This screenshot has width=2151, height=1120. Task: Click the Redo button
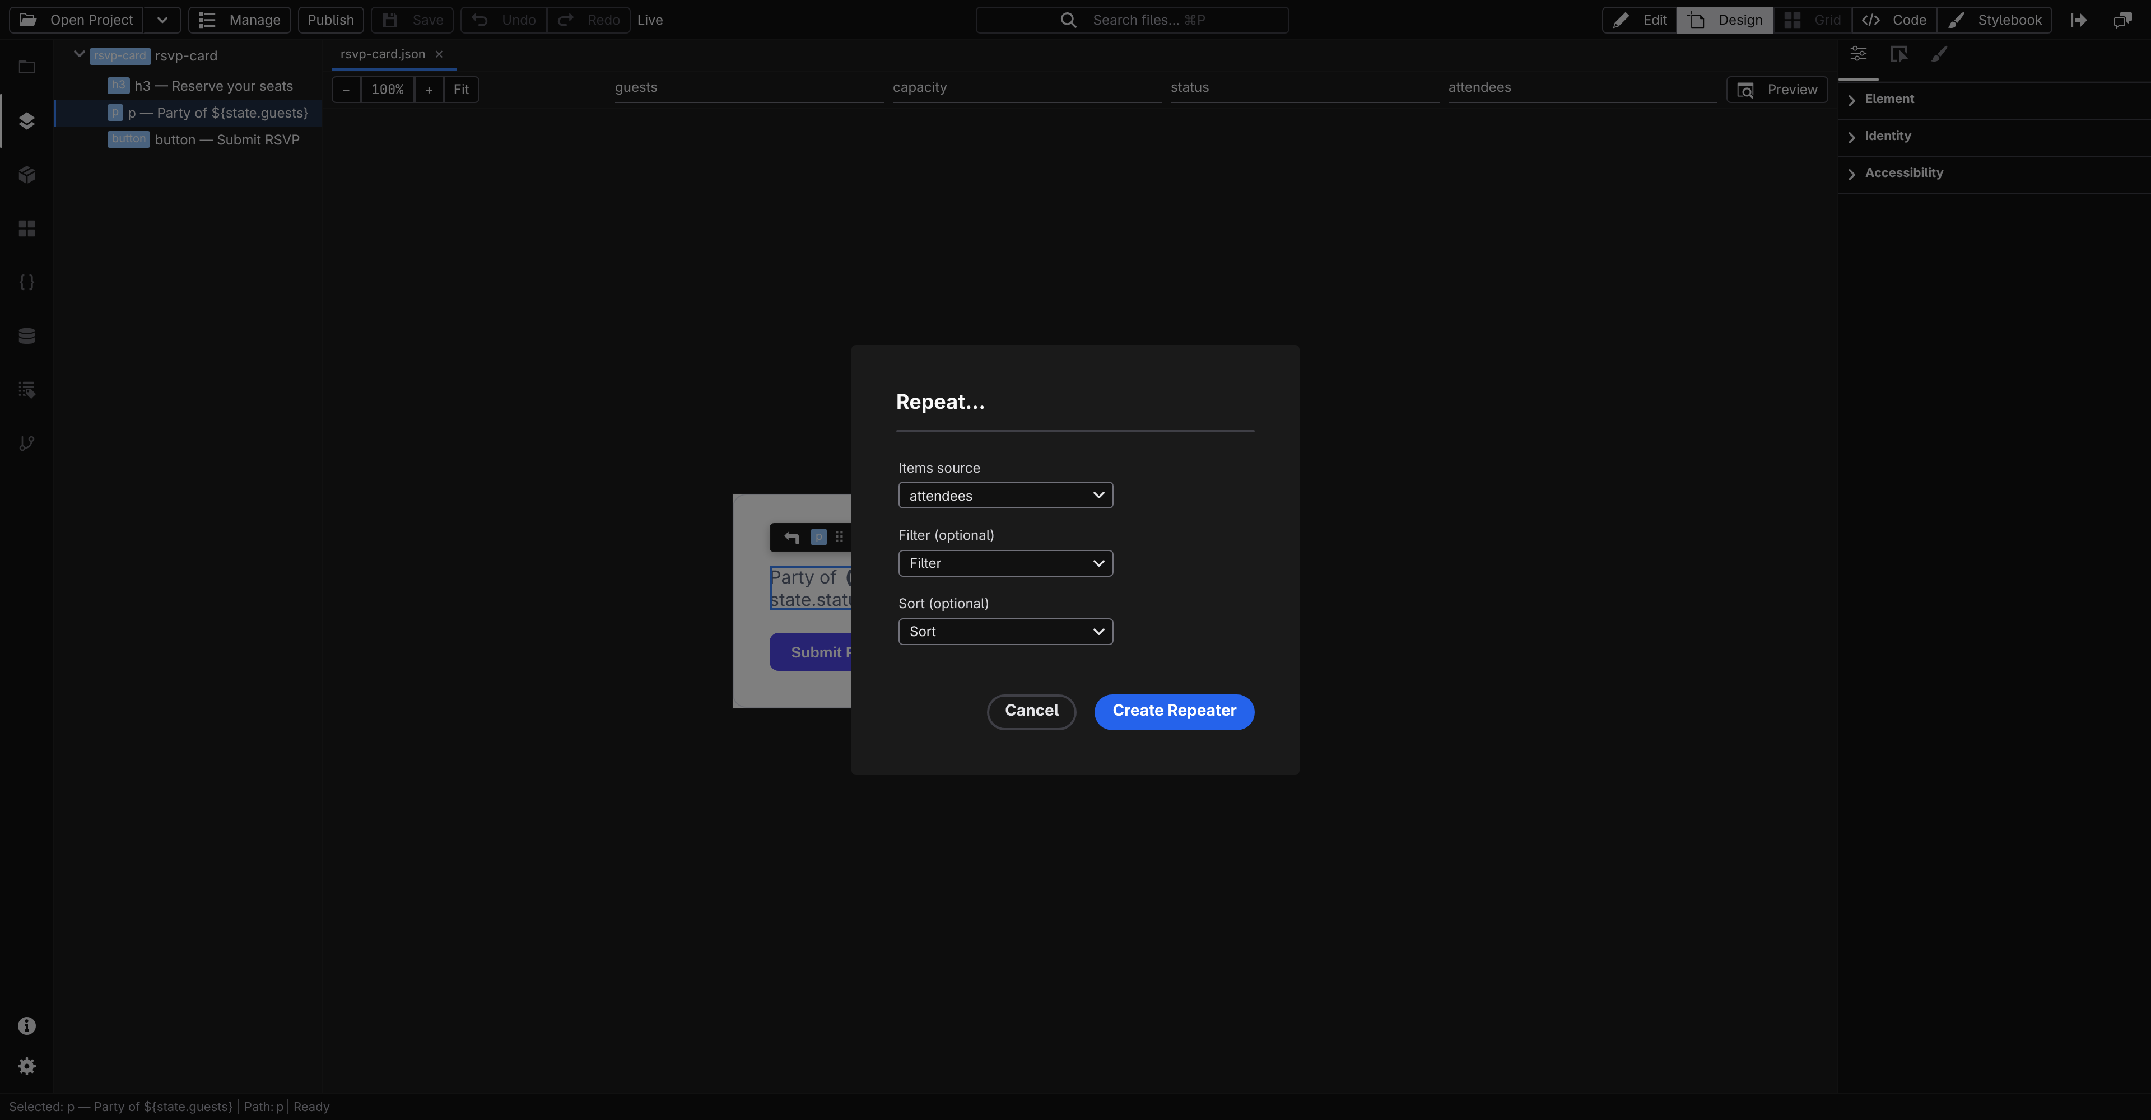click(x=589, y=20)
